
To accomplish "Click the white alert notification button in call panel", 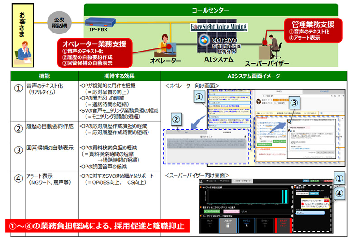I will 302,193.
